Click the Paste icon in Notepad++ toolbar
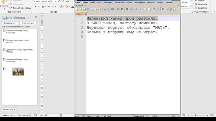216x121 pixels. click(x=113, y=9)
